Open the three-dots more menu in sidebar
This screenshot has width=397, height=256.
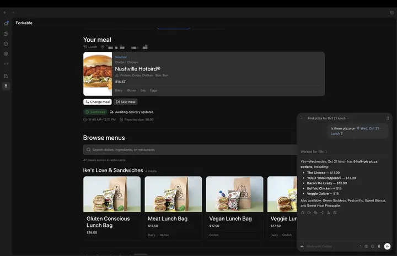click(6, 64)
